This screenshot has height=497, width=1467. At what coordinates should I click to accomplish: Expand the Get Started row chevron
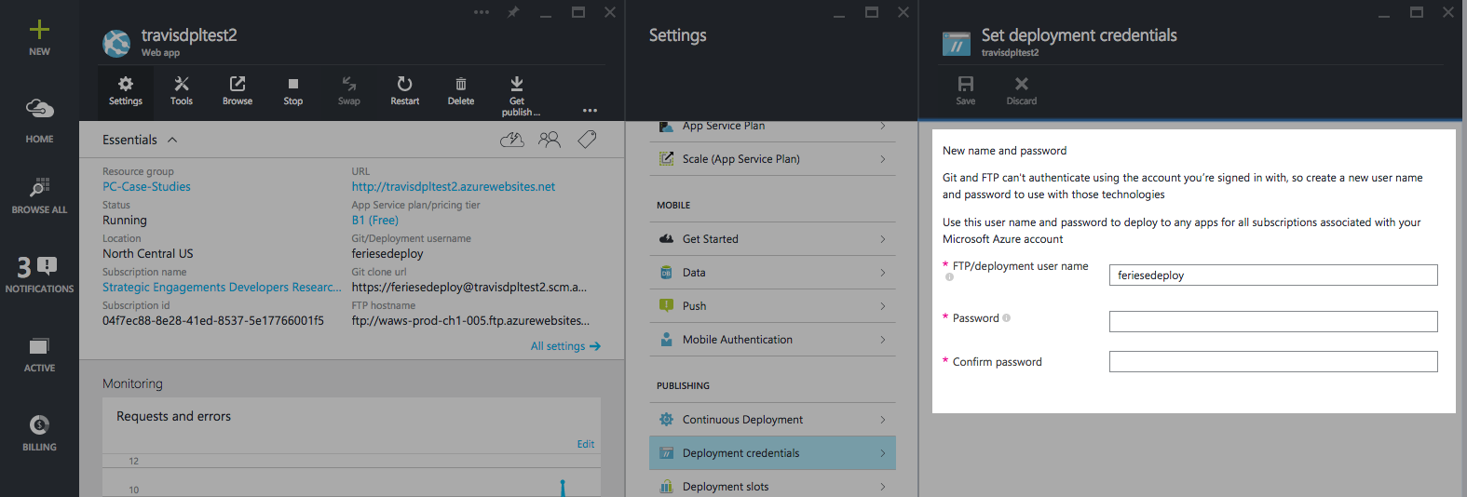click(883, 239)
